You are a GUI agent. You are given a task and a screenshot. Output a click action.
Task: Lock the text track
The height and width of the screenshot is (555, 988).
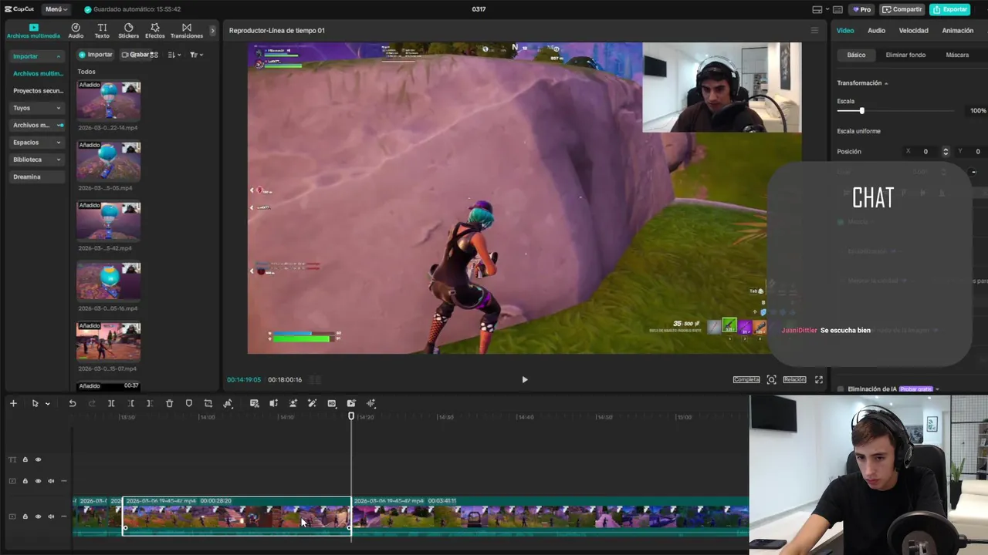(25, 459)
